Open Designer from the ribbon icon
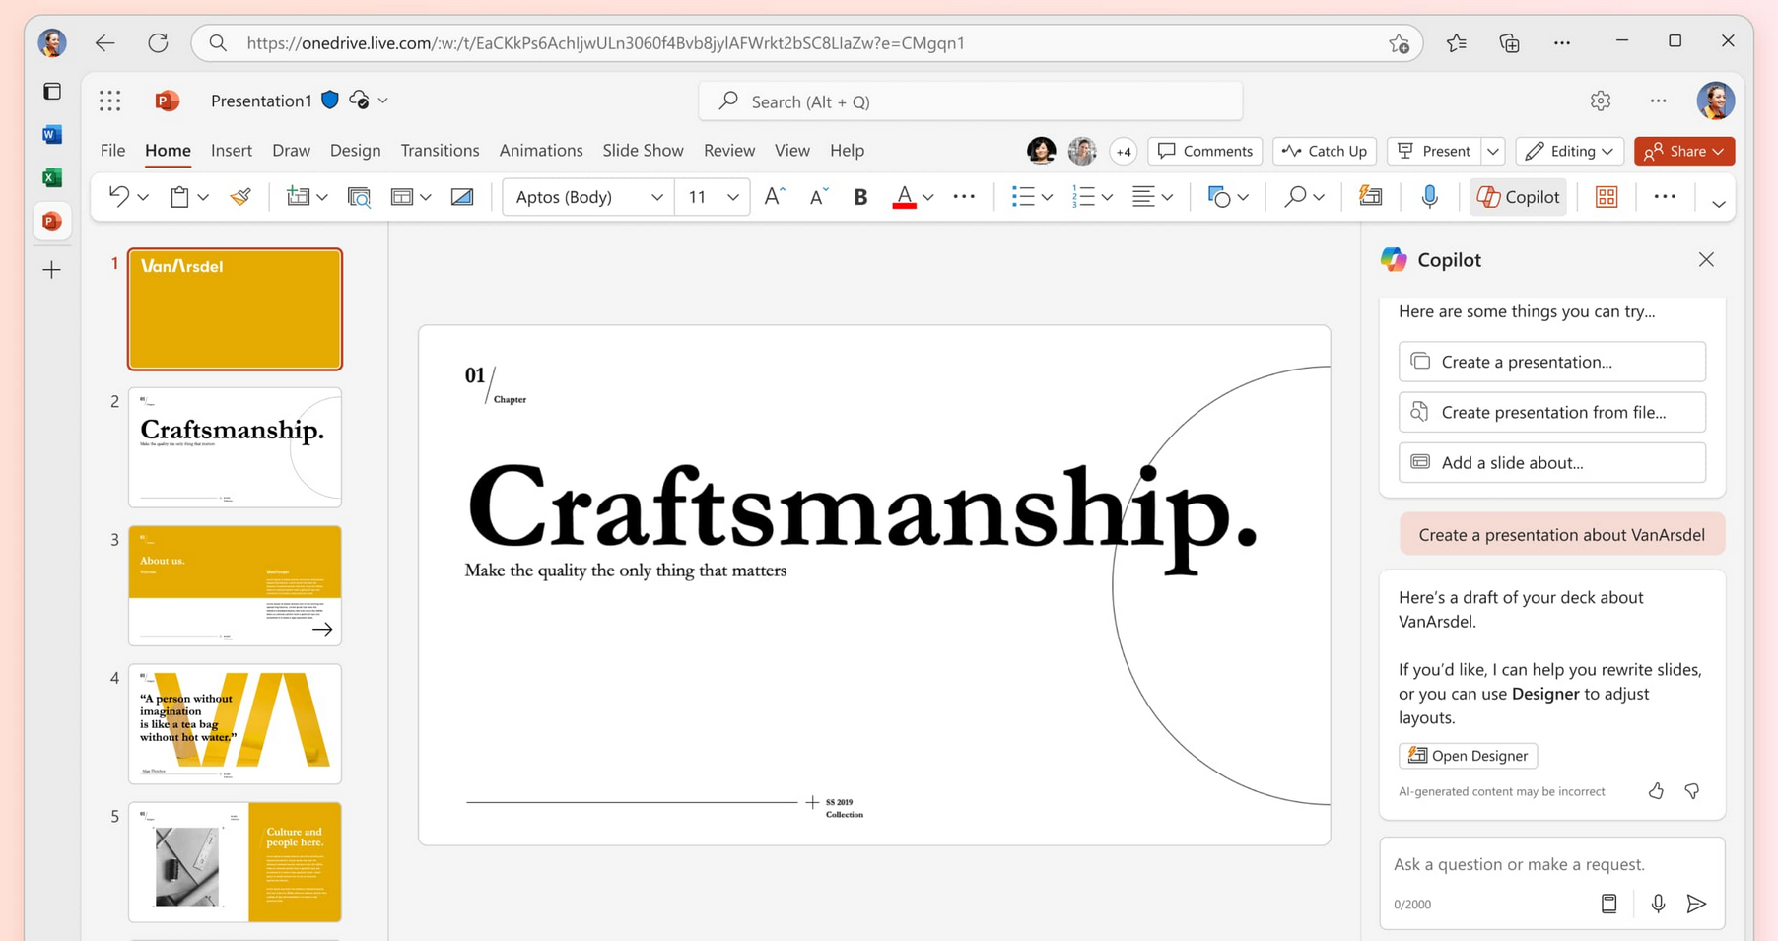The width and height of the screenshot is (1778, 941). [x=1370, y=197]
